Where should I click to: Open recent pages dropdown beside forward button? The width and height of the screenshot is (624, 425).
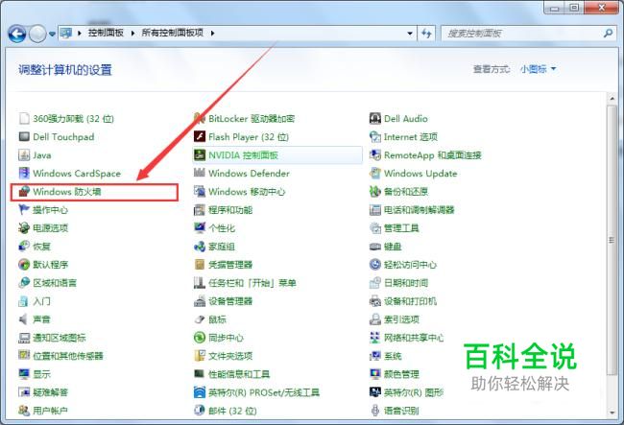(52, 35)
